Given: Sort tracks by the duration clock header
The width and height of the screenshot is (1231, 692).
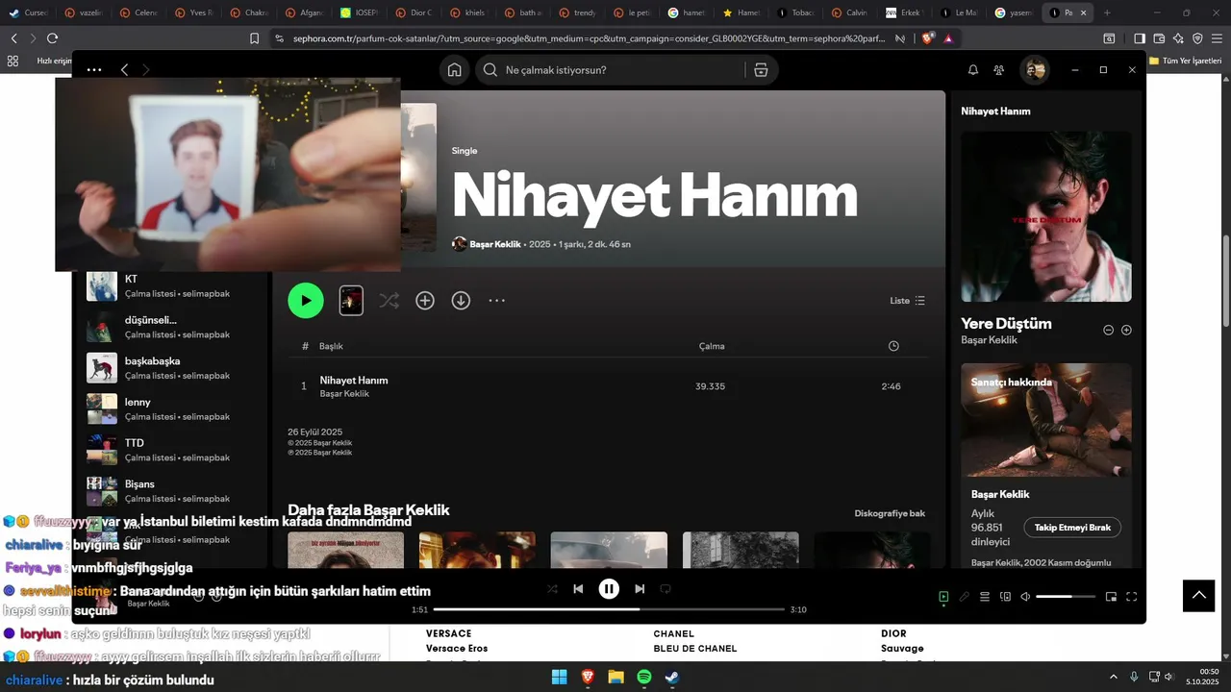Looking at the screenshot, I should [x=893, y=346].
